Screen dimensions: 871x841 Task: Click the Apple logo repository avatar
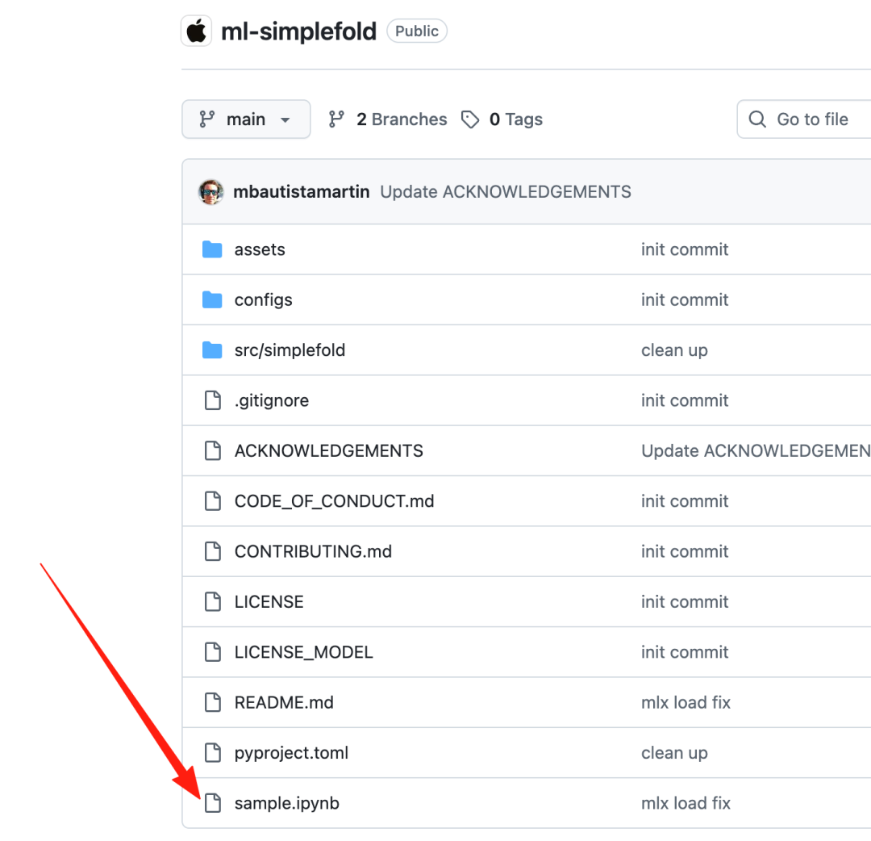pyautogui.click(x=196, y=31)
